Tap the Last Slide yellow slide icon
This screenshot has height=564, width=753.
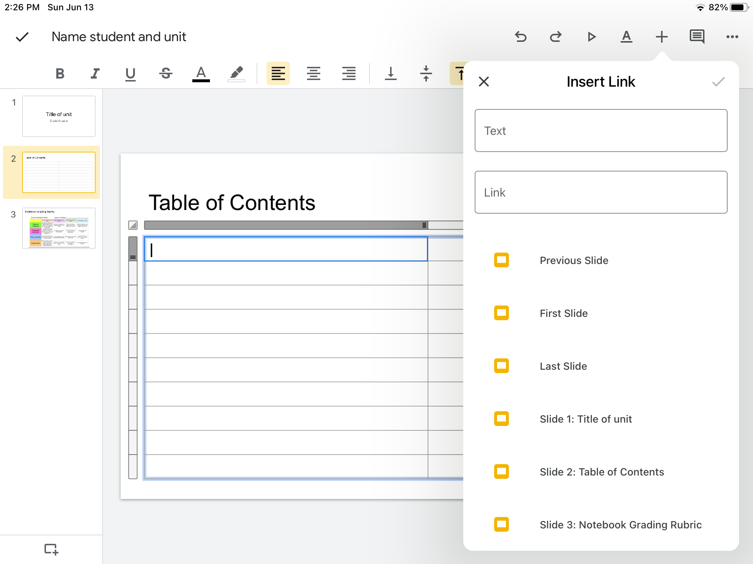click(502, 366)
